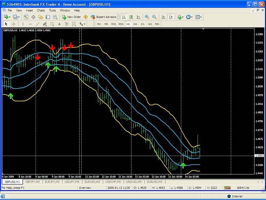The width and height of the screenshot is (266, 200).
Task: Select the Horizontal Line drawing tool
Action: [x=30, y=24]
